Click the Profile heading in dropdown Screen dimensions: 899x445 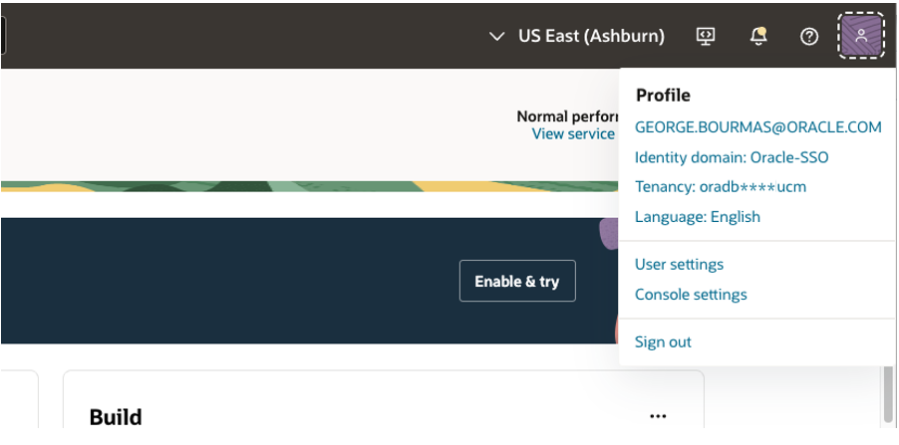click(x=663, y=95)
